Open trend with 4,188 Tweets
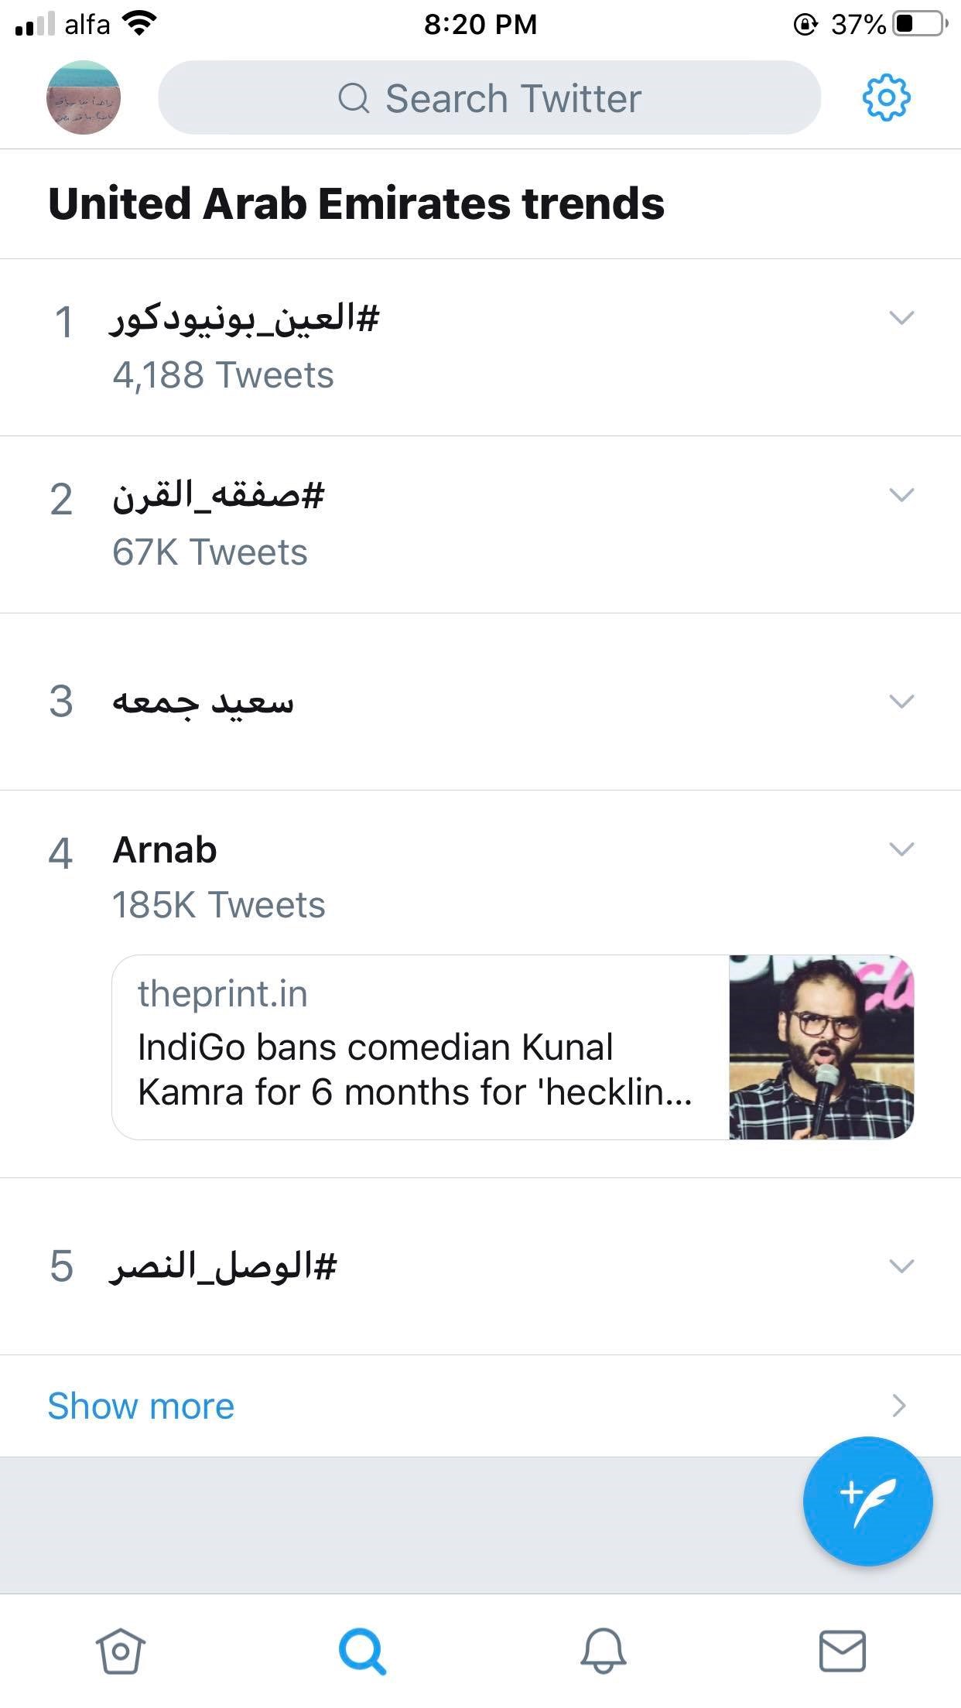This screenshot has height=1708, width=961. (x=480, y=347)
